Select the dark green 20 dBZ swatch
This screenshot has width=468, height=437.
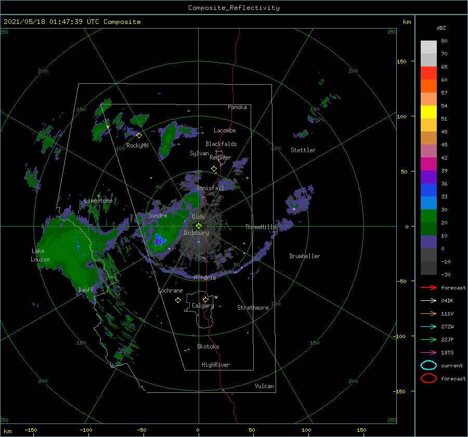[428, 229]
